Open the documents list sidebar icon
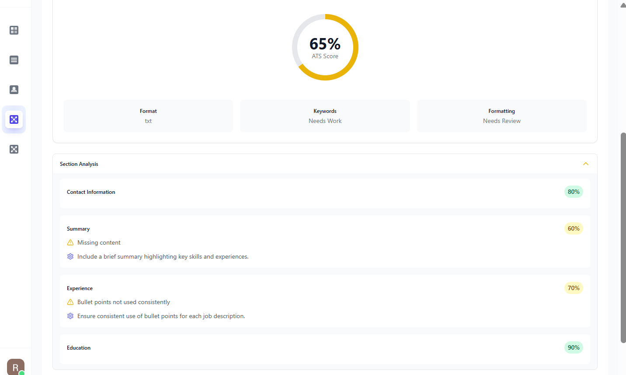Screen dimensions: 626x375 coord(14,60)
